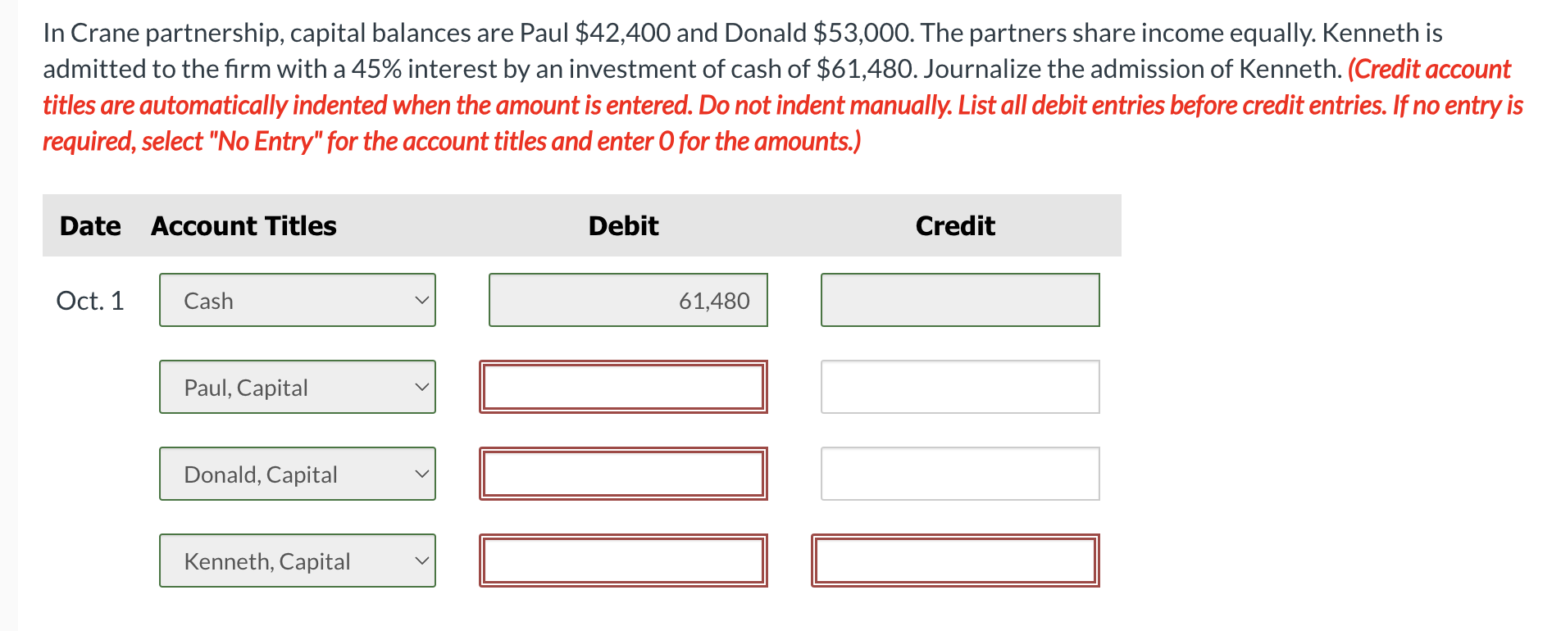1561x631 pixels.
Task: Click the credit field in the Cash row
Action: click(959, 300)
